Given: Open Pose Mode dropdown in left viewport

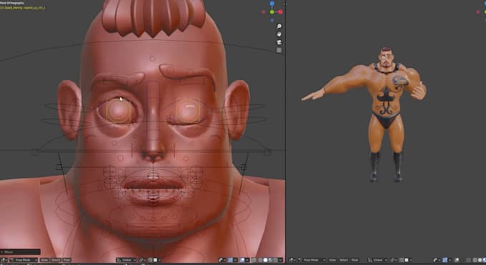Looking at the screenshot, I should (x=24, y=260).
